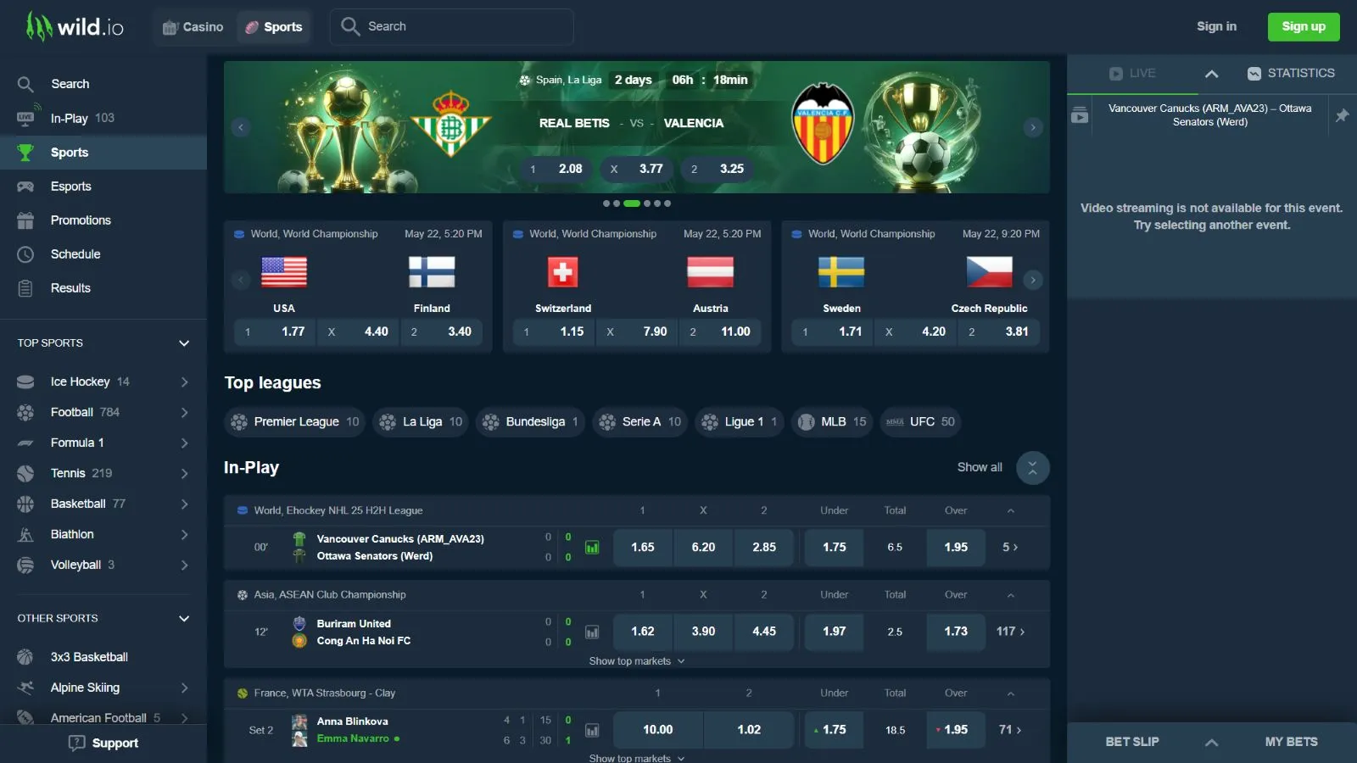Click the pin icon beside Vancouver Canucks event
The image size is (1357, 763).
(1342, 115)
